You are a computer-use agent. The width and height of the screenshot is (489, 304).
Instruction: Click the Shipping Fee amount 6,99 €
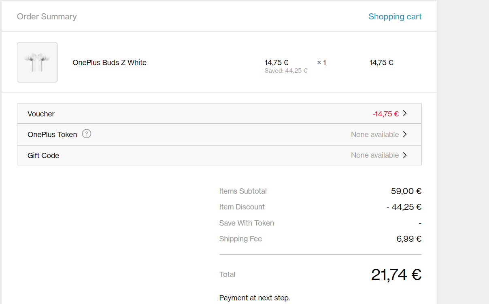409,239
